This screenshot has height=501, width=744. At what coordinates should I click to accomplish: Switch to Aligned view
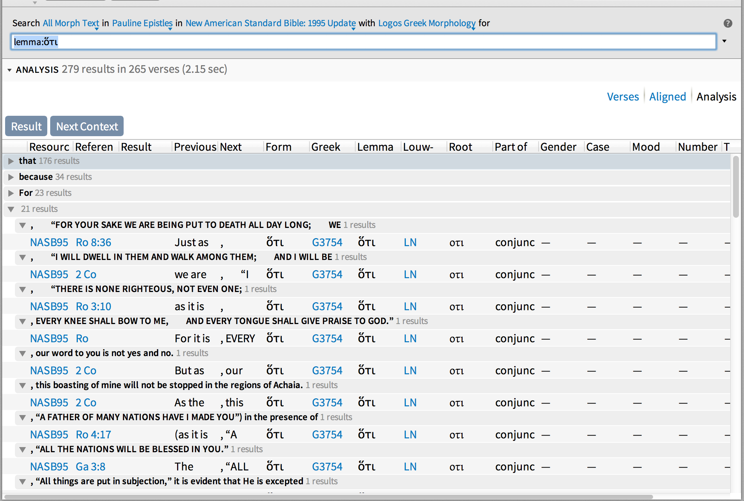pyautogui.click(x=667, y=97)
